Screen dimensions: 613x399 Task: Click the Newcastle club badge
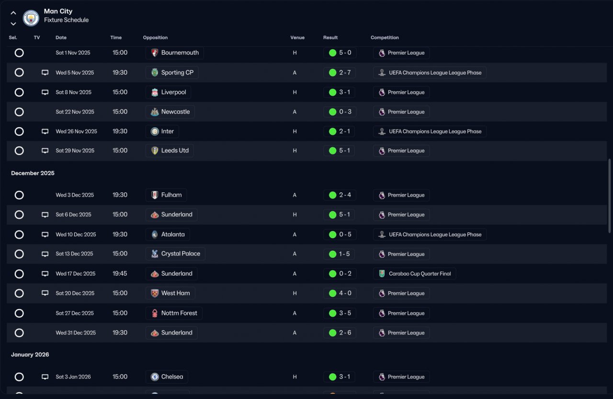coord(155,112)
